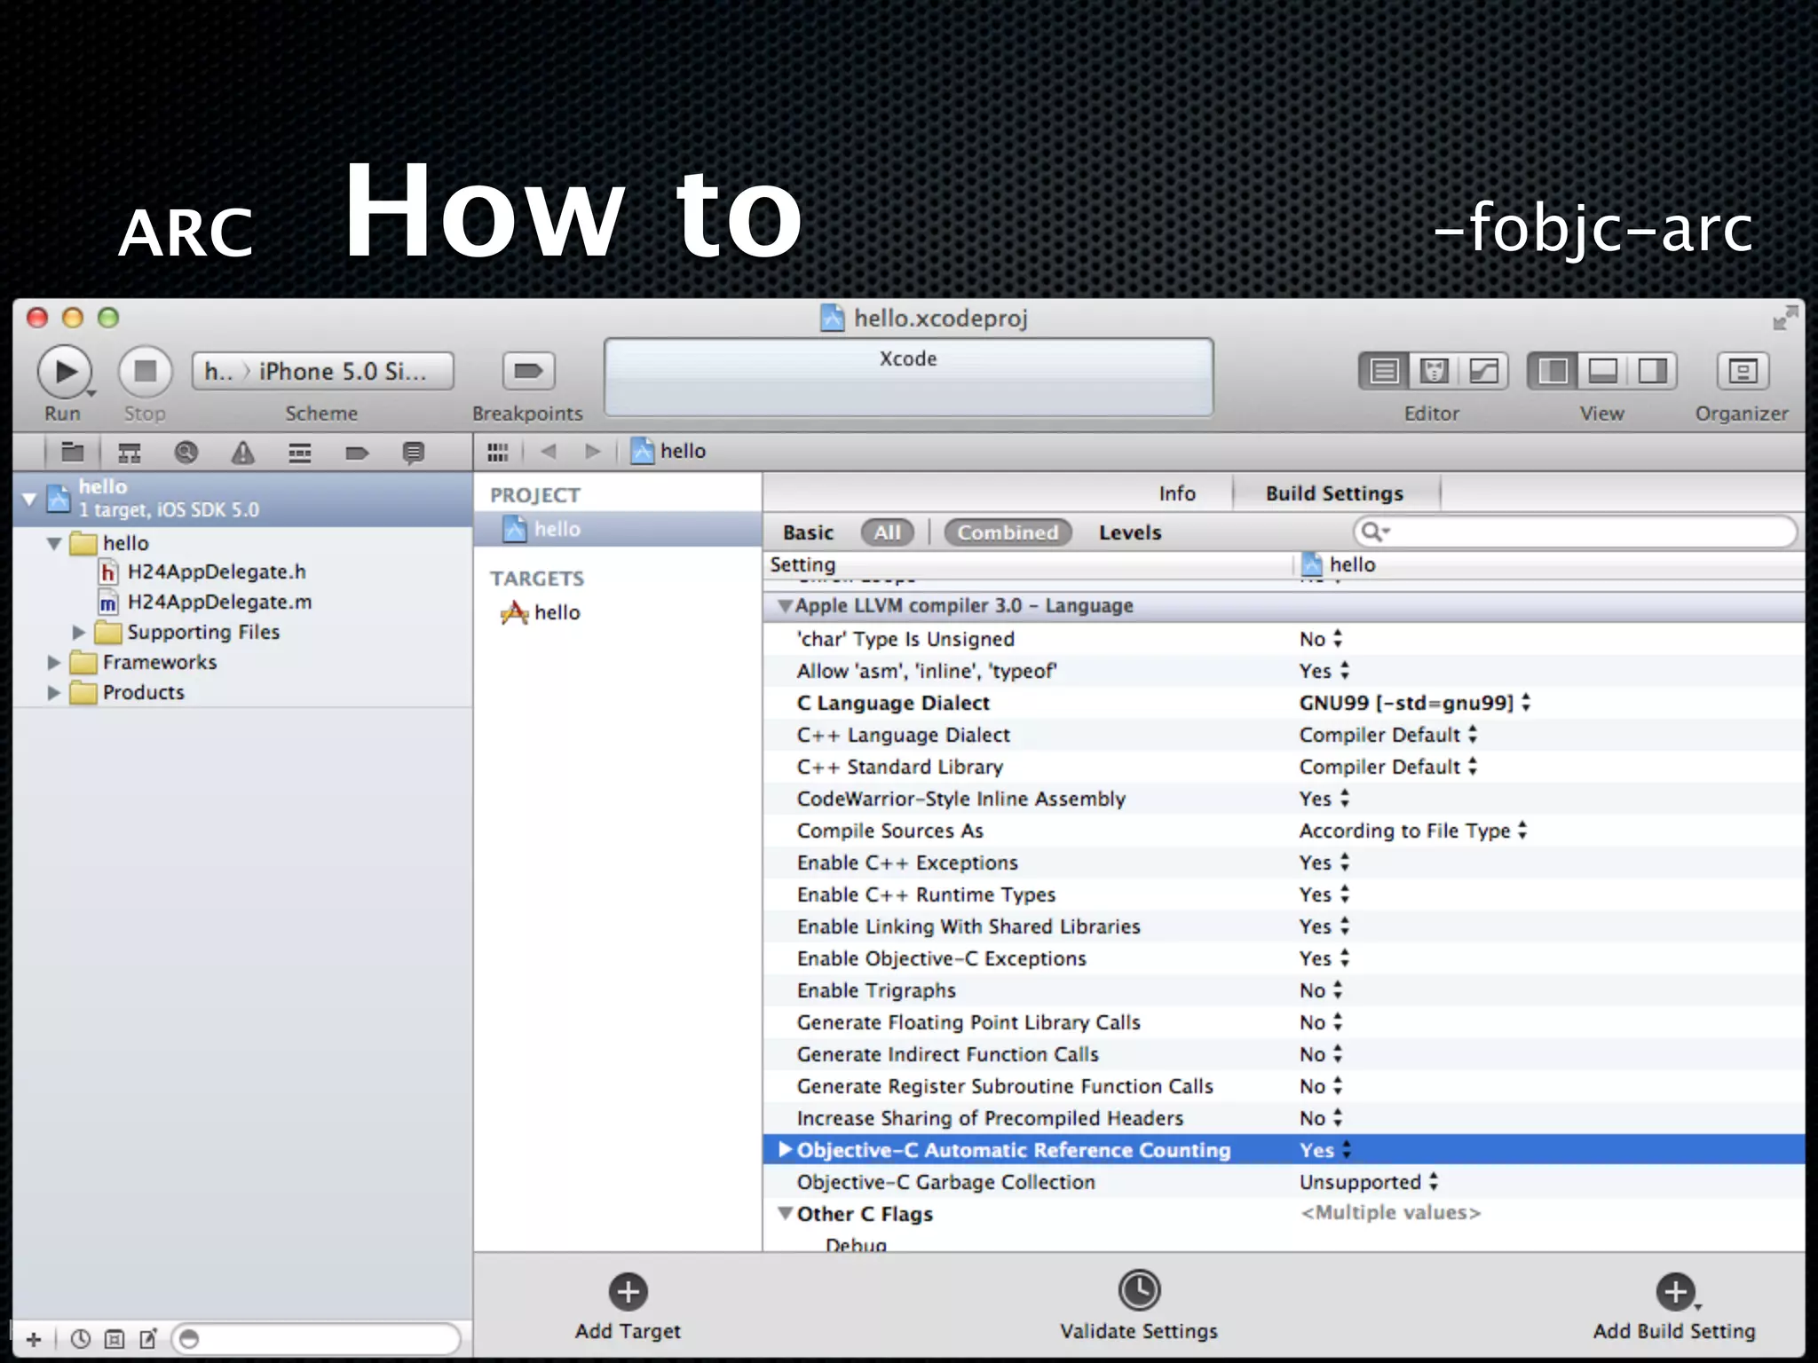Toggle the utilities pane view button
This screenshot has height=1363, width=1818.
click(1652, 371)
